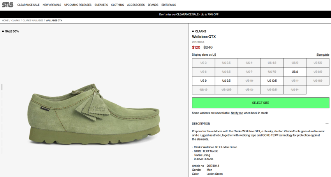
Task: Select size US 10.5
Action: tap(272, 81)
